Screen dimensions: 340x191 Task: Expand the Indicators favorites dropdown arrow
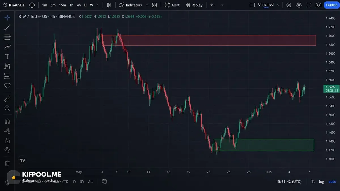coord(147,5)
